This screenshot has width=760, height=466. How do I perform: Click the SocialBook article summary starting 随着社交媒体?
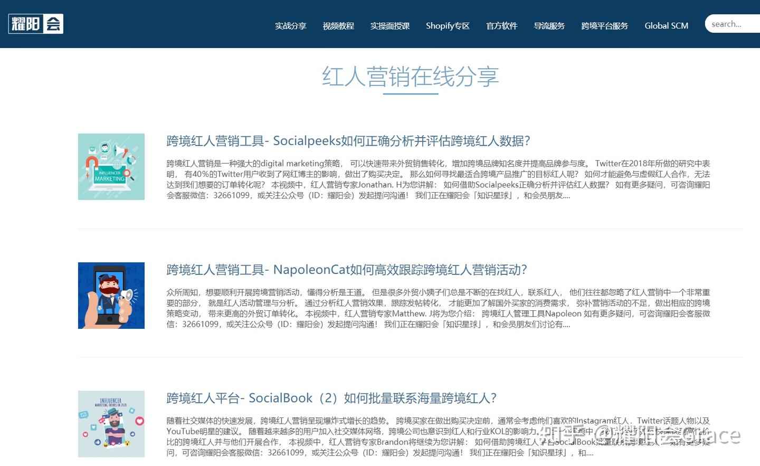pyautogui.click(x=439, y=436)
